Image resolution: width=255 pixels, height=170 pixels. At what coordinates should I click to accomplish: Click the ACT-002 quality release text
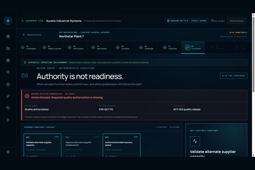click(x=187, y=109)
